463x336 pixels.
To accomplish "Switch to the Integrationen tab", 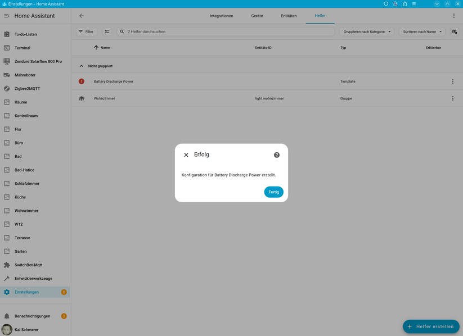I will (x=221, y=16).
